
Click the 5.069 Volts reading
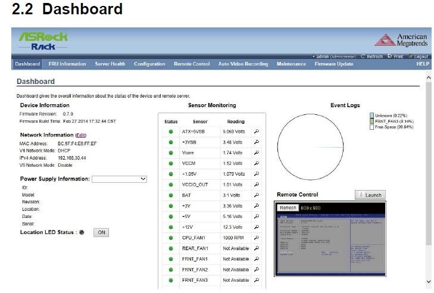(x=234, y=132)
